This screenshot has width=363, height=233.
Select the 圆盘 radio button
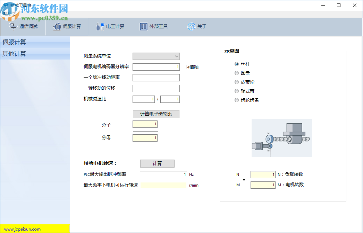(237, 73)
